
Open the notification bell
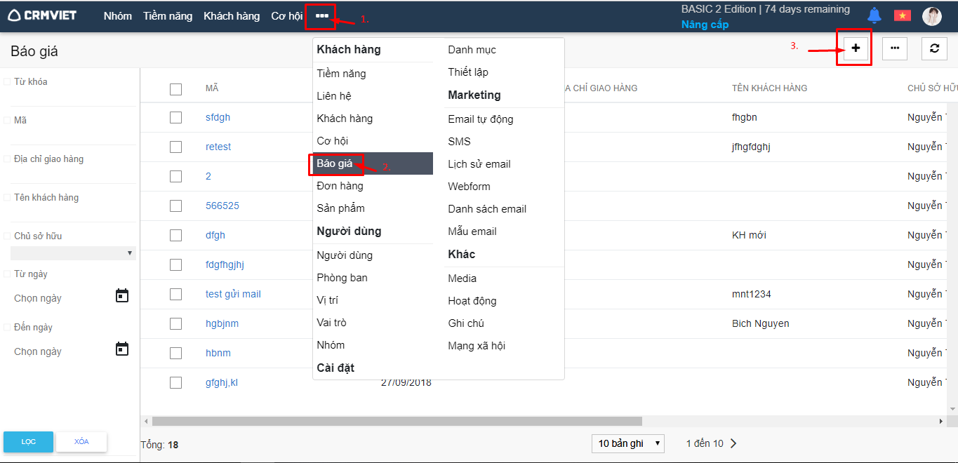point(874,15)
